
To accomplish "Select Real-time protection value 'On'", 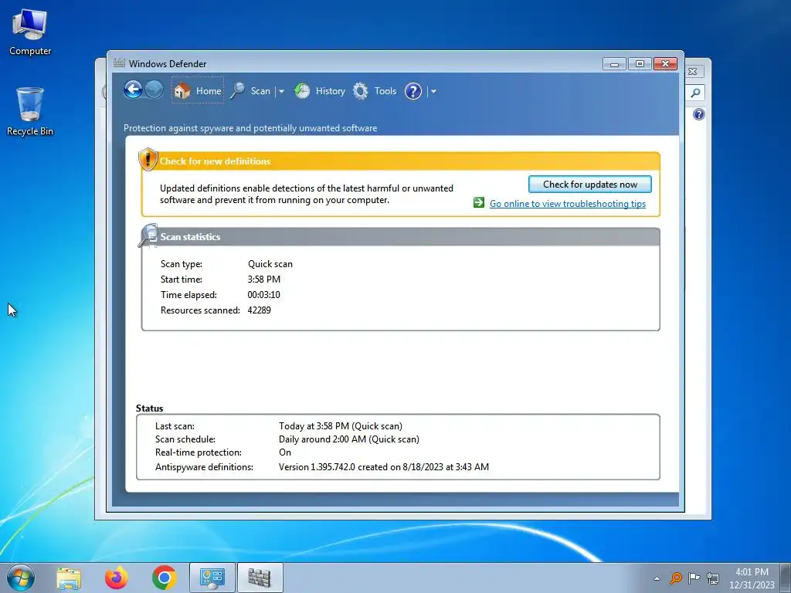I will click(285, 452).
